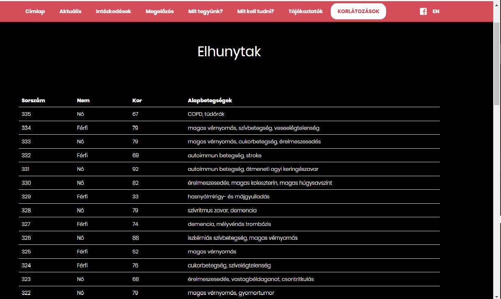Open the Facebook icon link

pyautogui.click(x=423, y=11)
